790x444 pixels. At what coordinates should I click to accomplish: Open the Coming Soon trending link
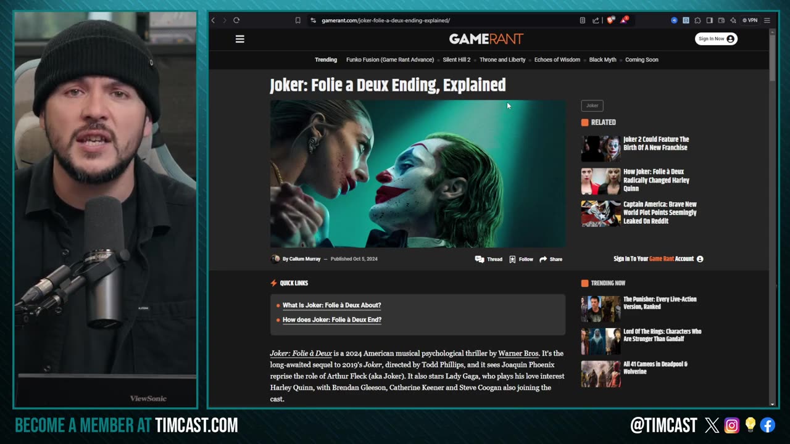click(x=642, y=60)
